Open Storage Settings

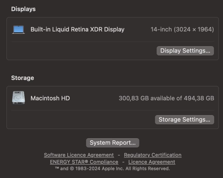185,119
